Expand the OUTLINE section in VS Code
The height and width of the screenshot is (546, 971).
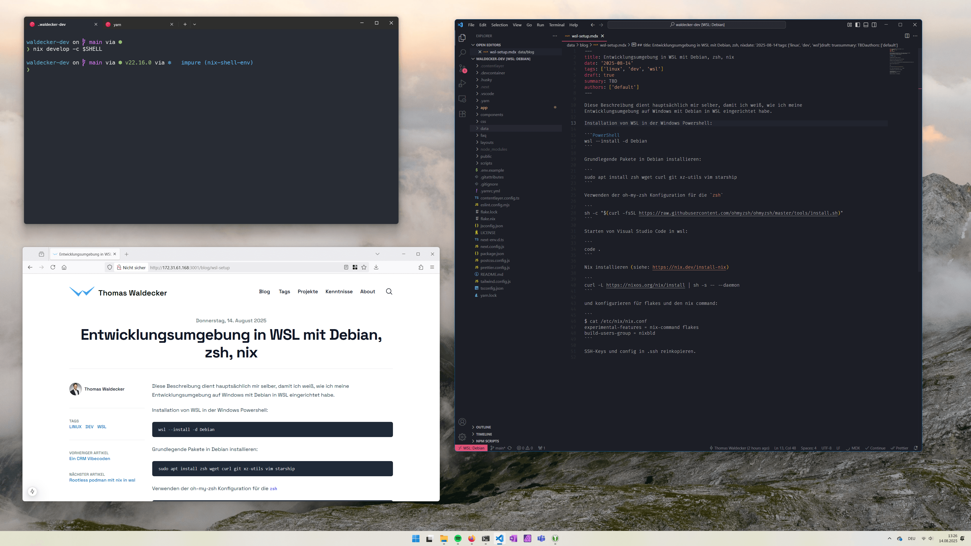(516, 427)
